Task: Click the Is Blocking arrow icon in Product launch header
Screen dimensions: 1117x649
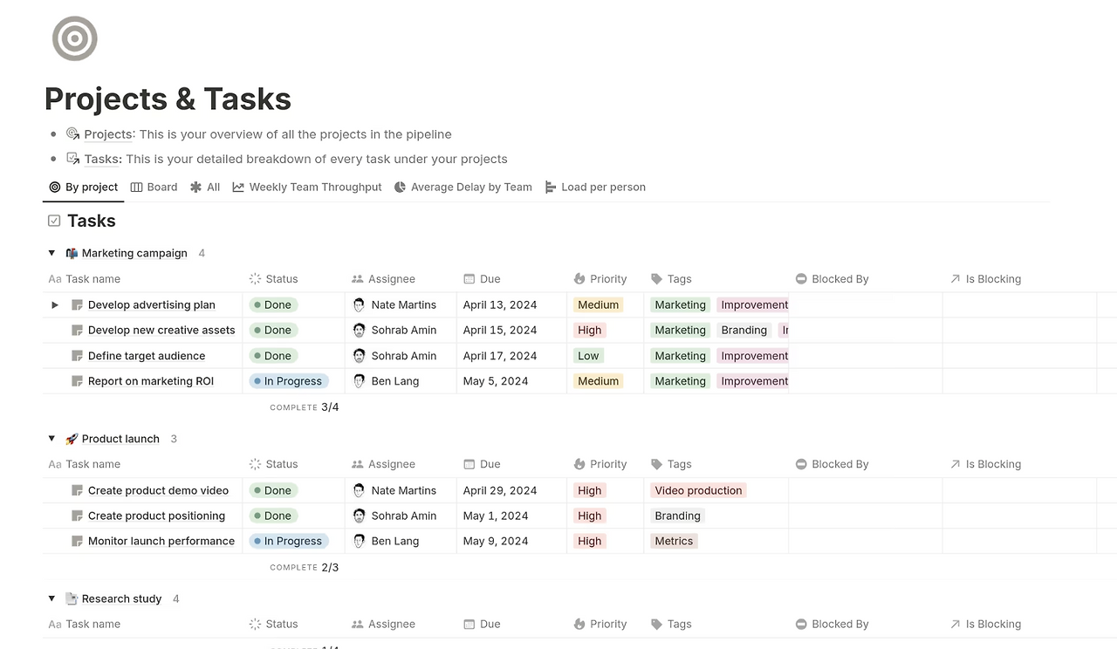Action: pos(955,464)
